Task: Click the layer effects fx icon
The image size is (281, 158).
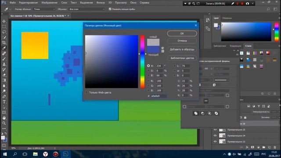Action: click(x=247, y=147)
